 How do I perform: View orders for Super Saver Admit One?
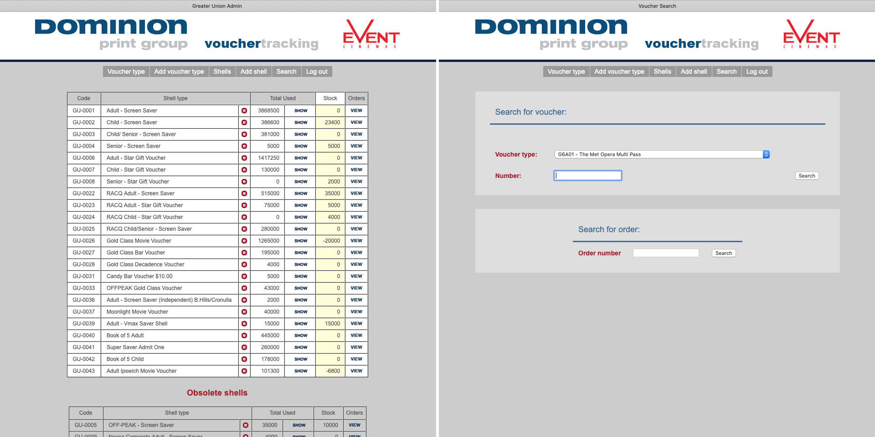click(356, 347)
